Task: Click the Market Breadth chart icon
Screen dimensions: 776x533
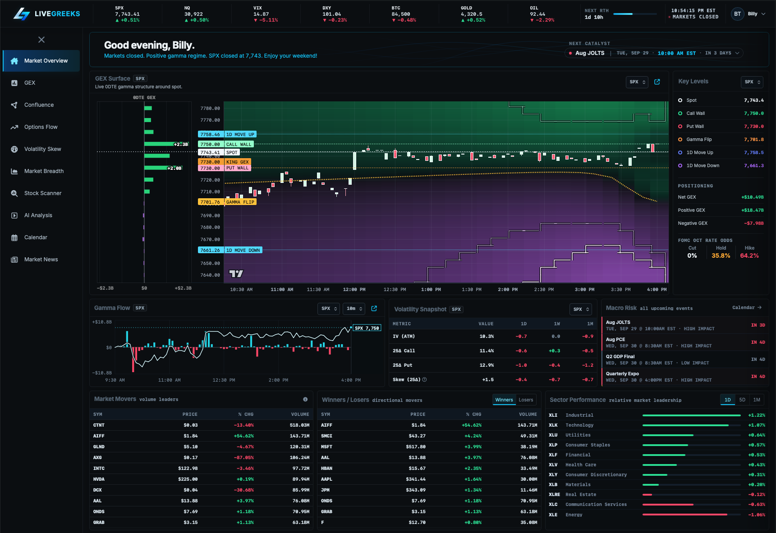Action: (14, 171)
